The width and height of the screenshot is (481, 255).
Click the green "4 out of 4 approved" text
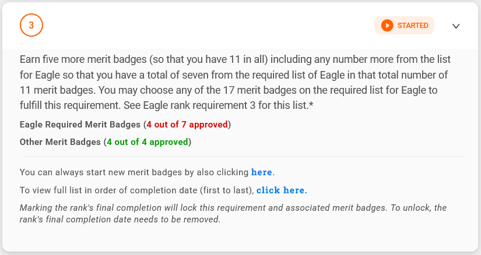point(148,141)
